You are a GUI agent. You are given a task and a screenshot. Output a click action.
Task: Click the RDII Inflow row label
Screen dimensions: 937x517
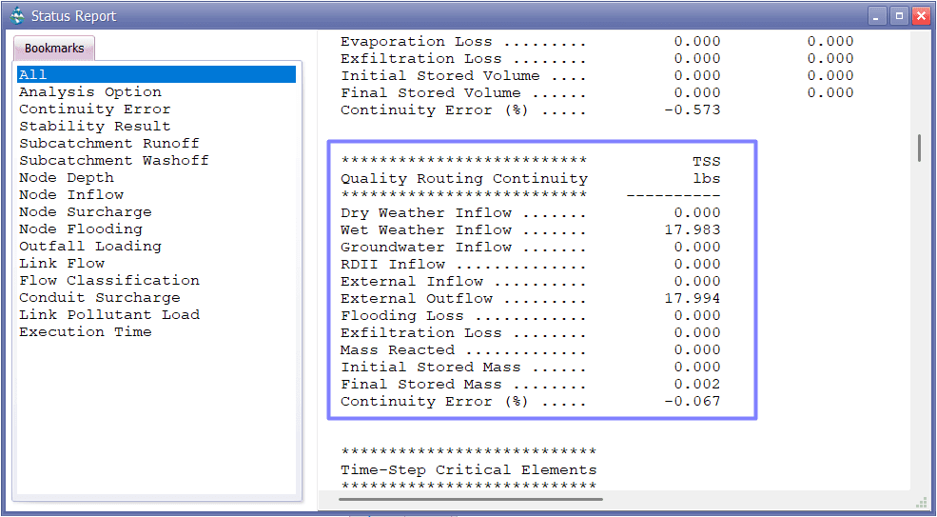coord(393,264)
